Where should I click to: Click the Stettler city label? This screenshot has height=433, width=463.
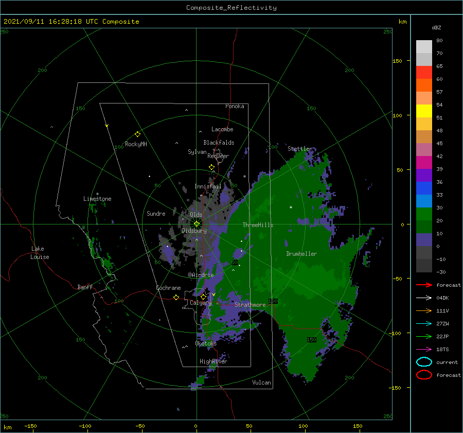300,149
